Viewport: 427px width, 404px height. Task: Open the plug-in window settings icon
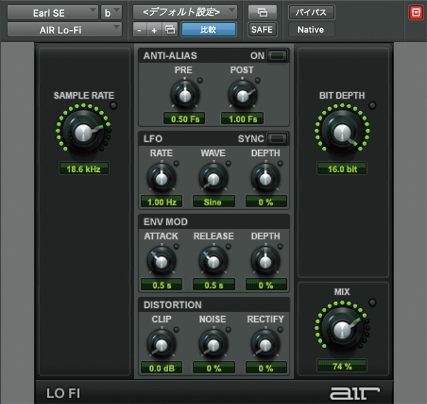tap(262, 13)
